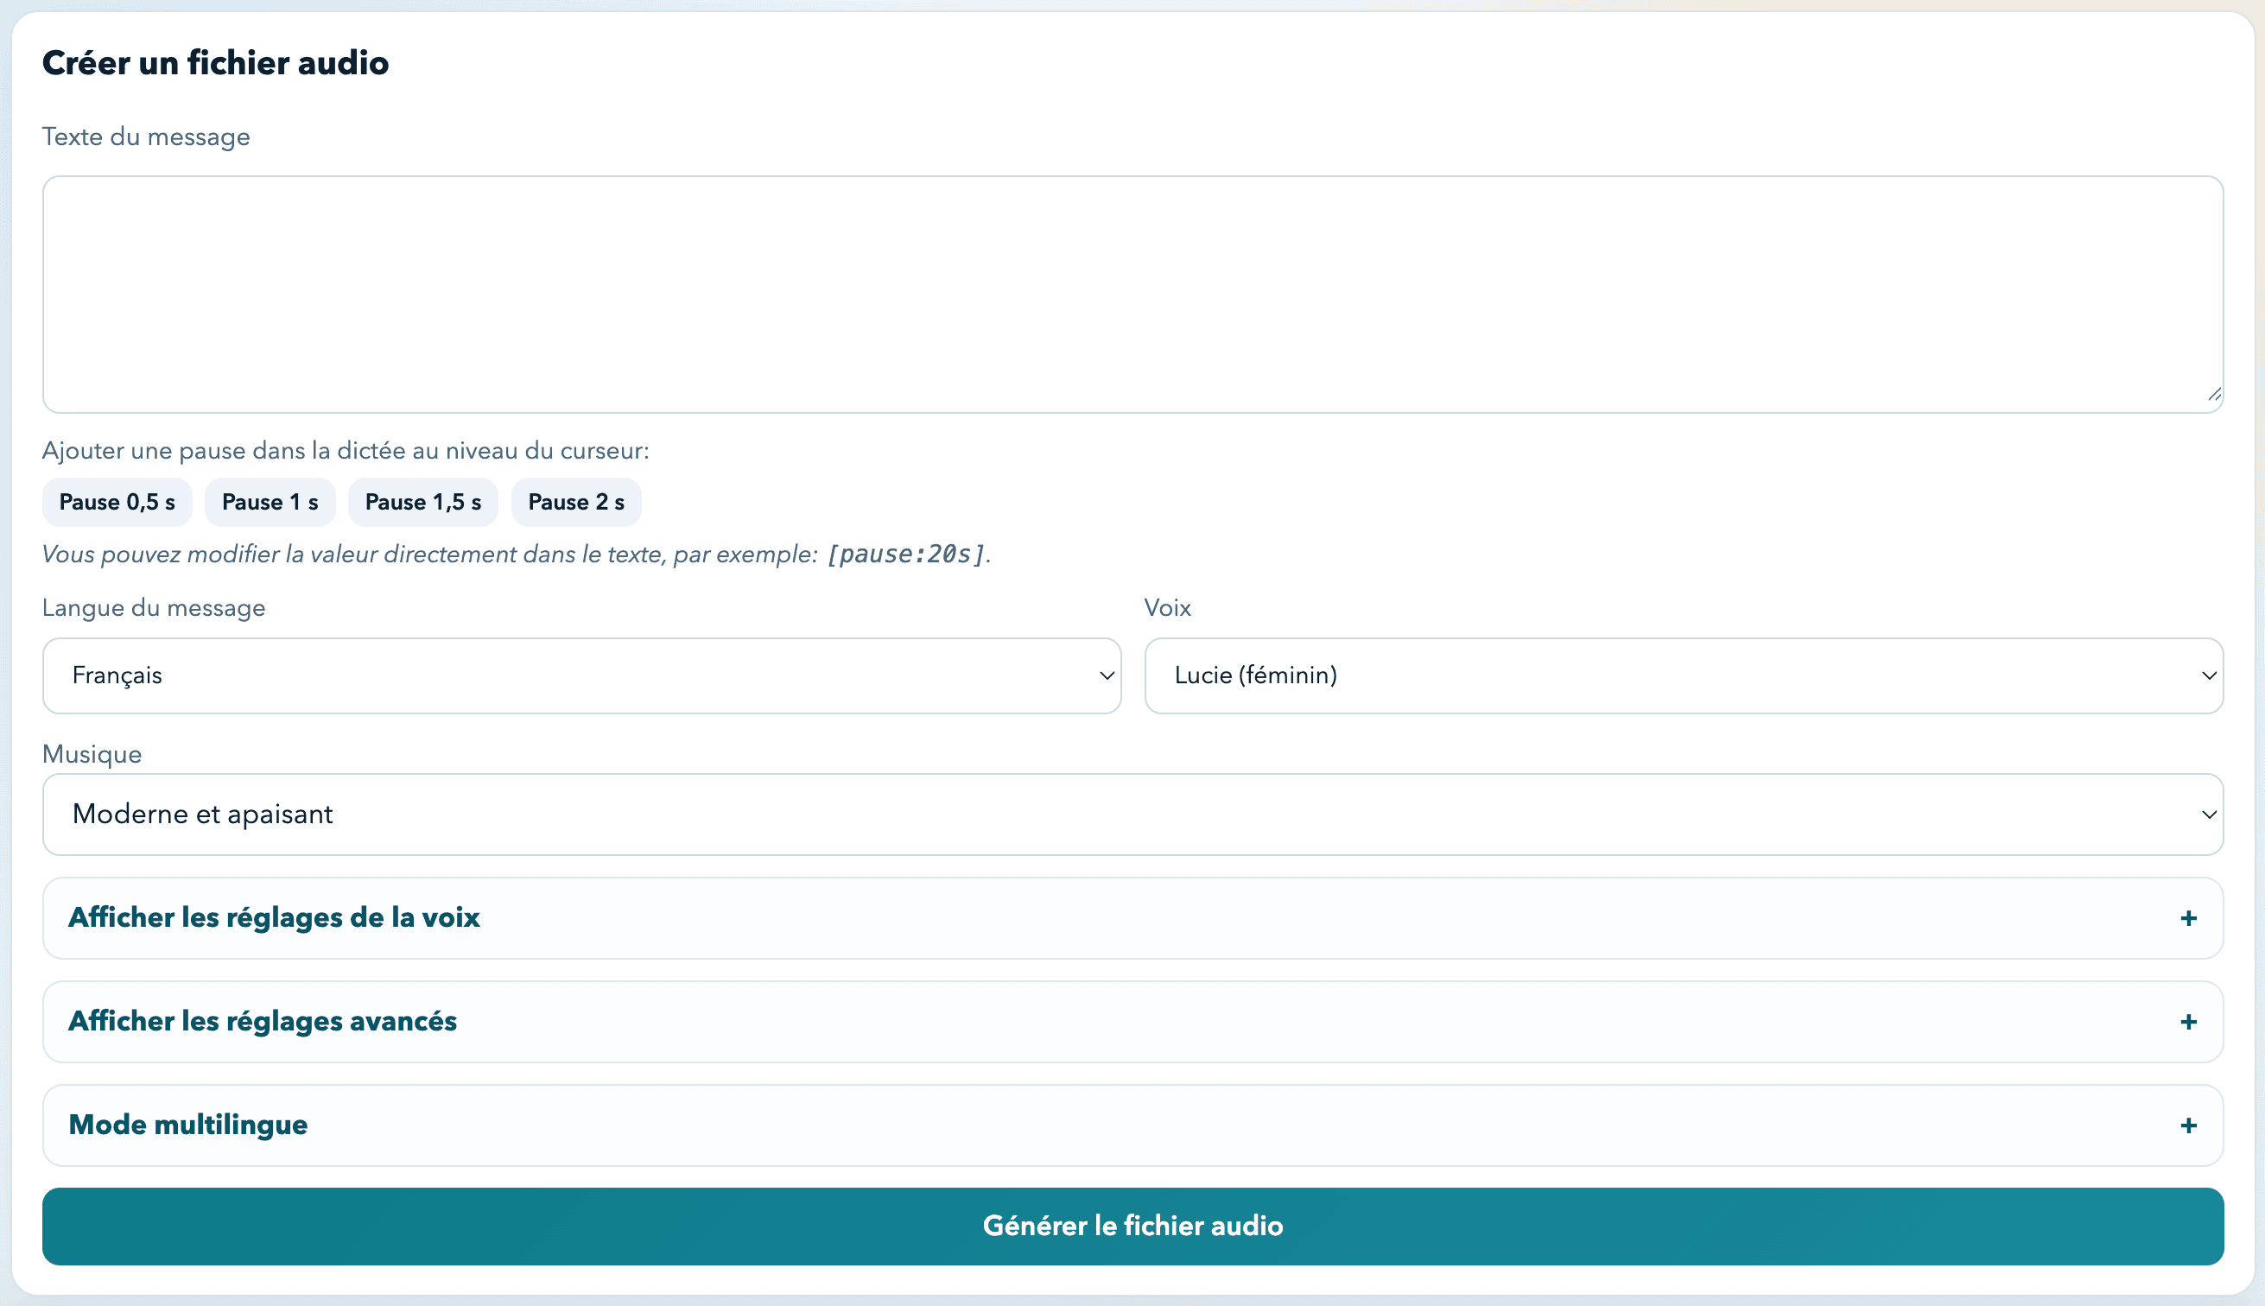
Task: Click plus icon beside advanced settings
Action: coord(2188,1023)
